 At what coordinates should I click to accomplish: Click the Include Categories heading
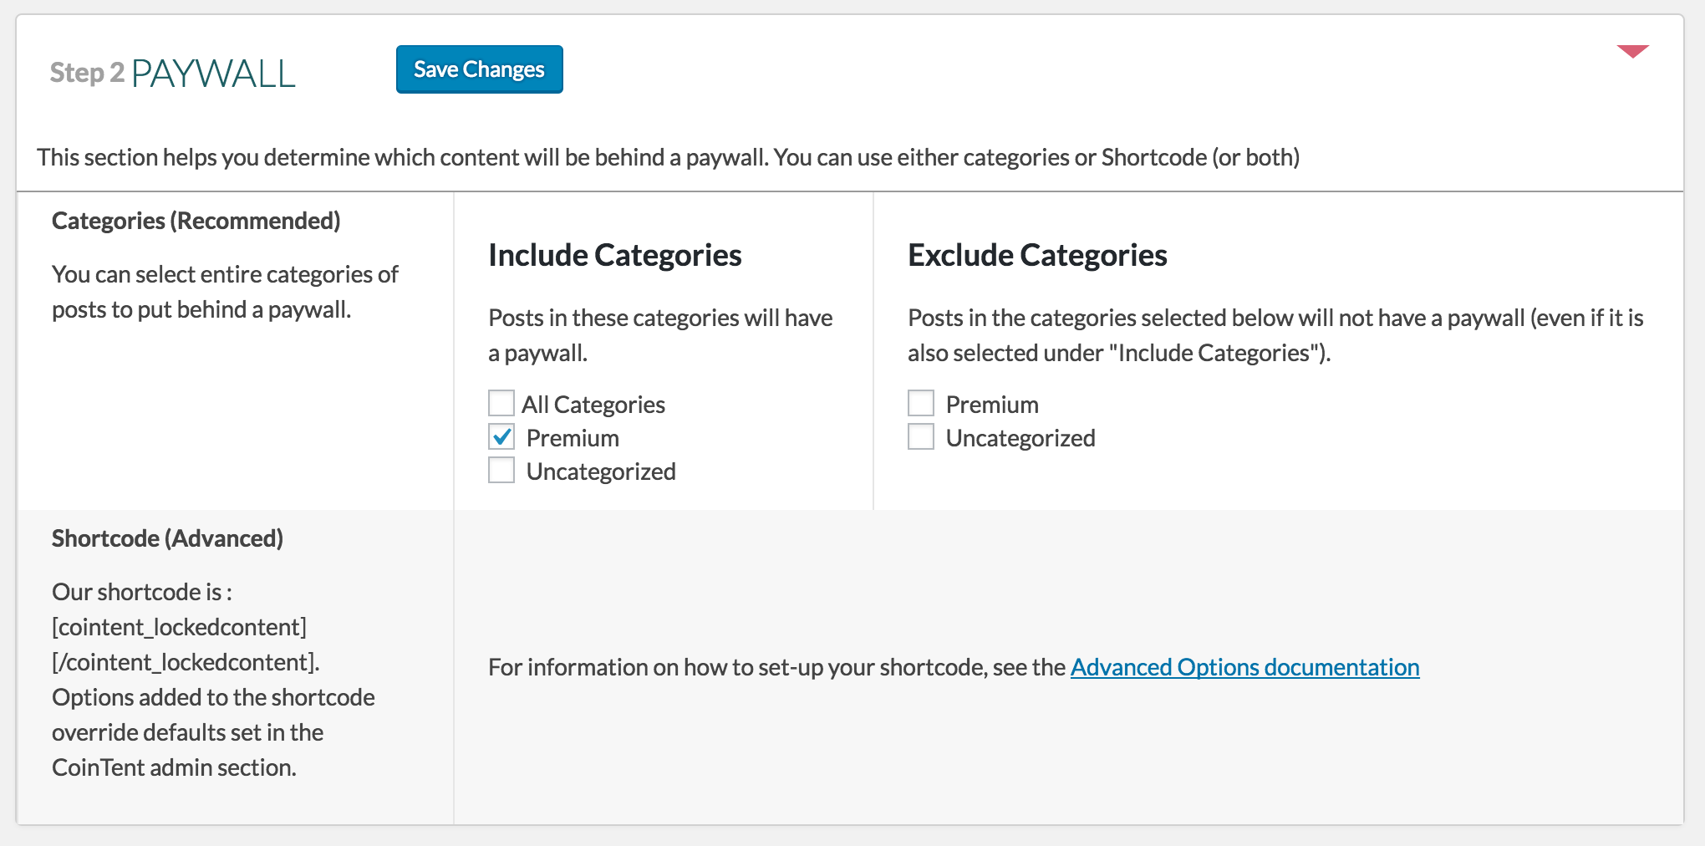pos(615,255)
